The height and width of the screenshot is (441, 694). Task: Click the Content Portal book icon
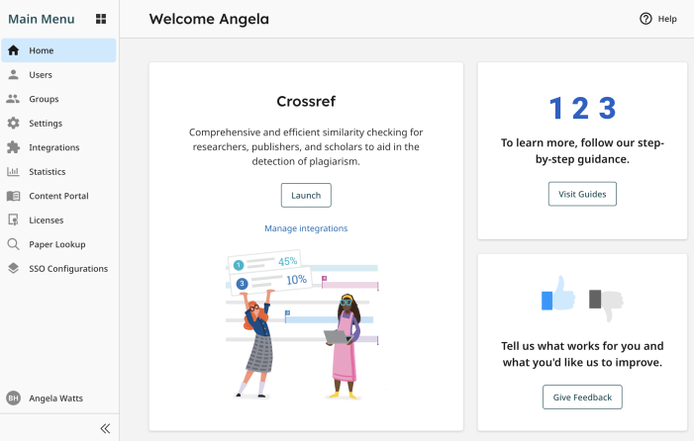pyautogui.click(x=13, y=196)
